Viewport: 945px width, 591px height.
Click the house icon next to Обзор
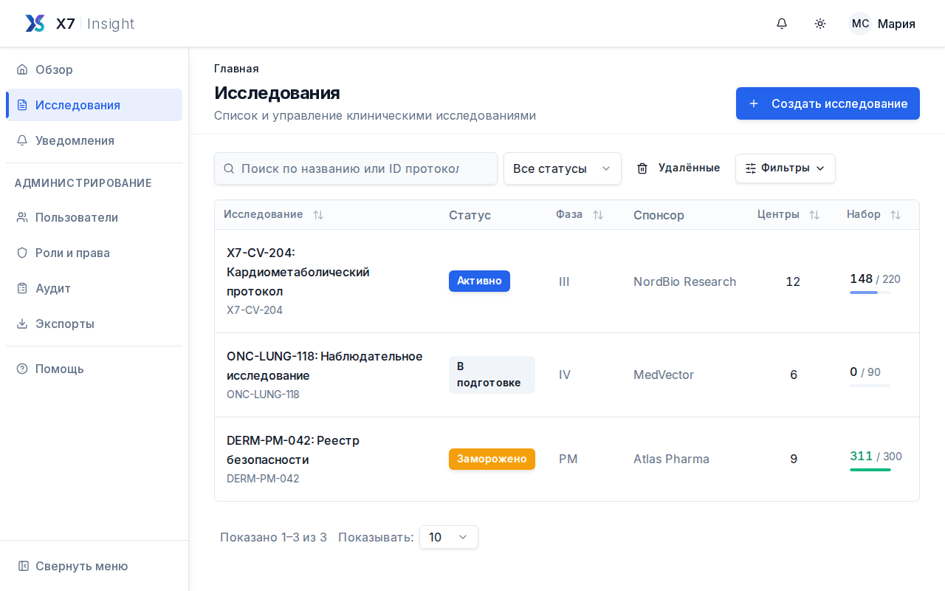(x=22, y=69)
